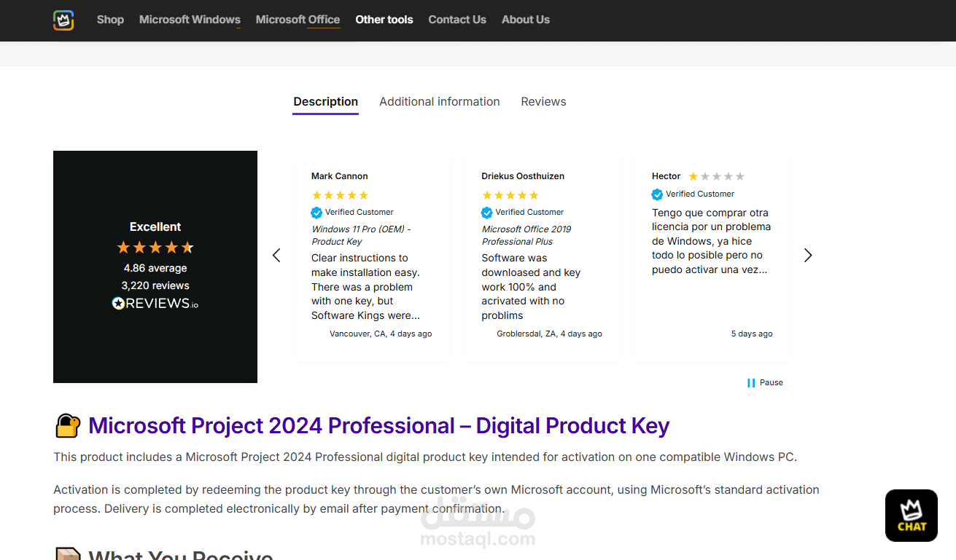Advance to the next review with right chevron
956x560 pixels.
pyautogui.click(x=807, y=256)
